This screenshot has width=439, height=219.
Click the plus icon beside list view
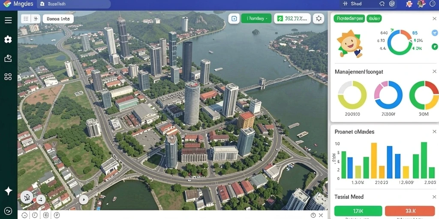click(x=36, y=19)
